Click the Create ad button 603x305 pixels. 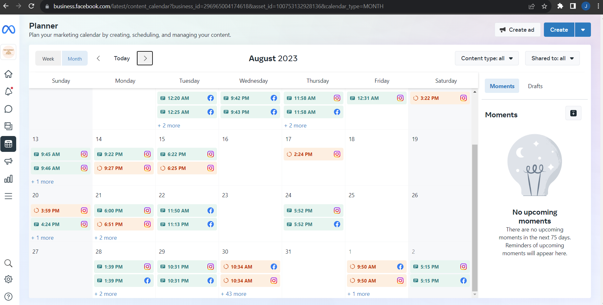click(x=517, y=30)
